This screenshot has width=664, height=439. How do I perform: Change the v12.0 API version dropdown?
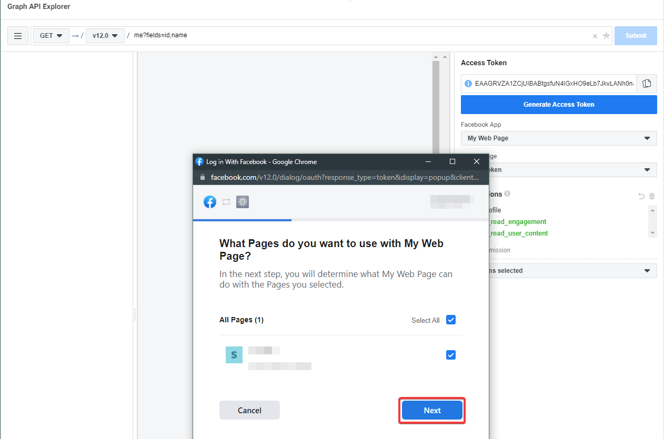(x=105, y=36)
